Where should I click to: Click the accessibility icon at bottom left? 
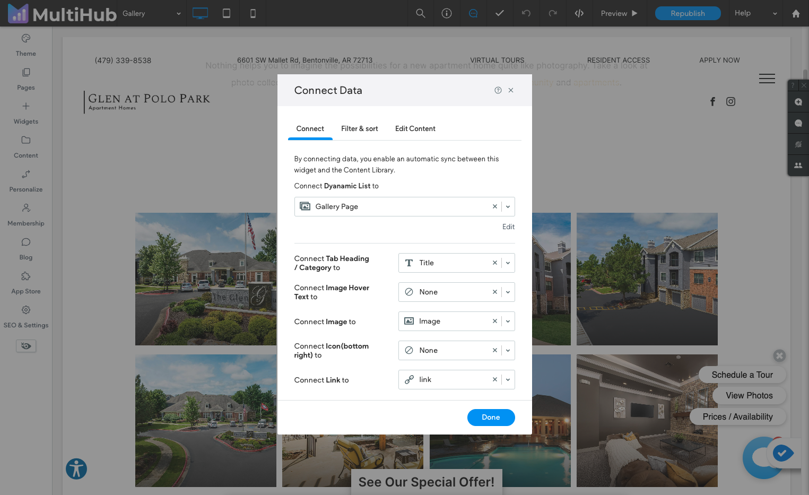[x=76, y=469]
